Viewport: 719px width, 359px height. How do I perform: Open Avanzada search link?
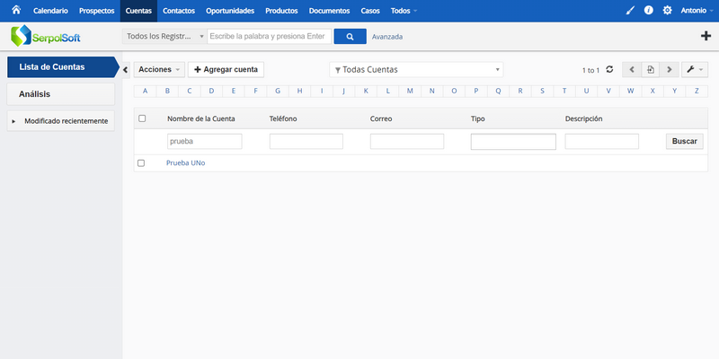pos(387,37)
